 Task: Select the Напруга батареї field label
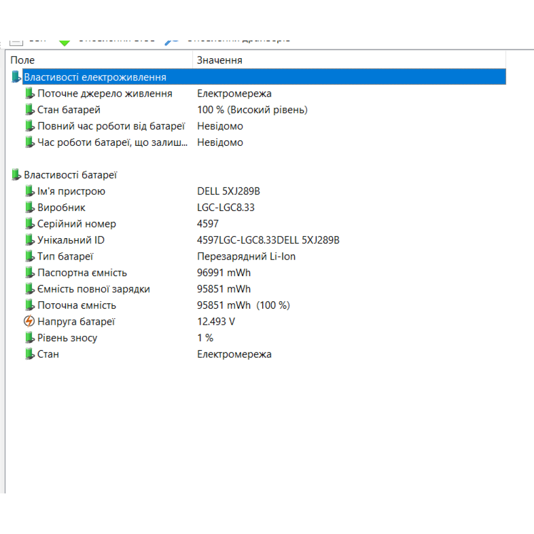[x=76, y=321]
